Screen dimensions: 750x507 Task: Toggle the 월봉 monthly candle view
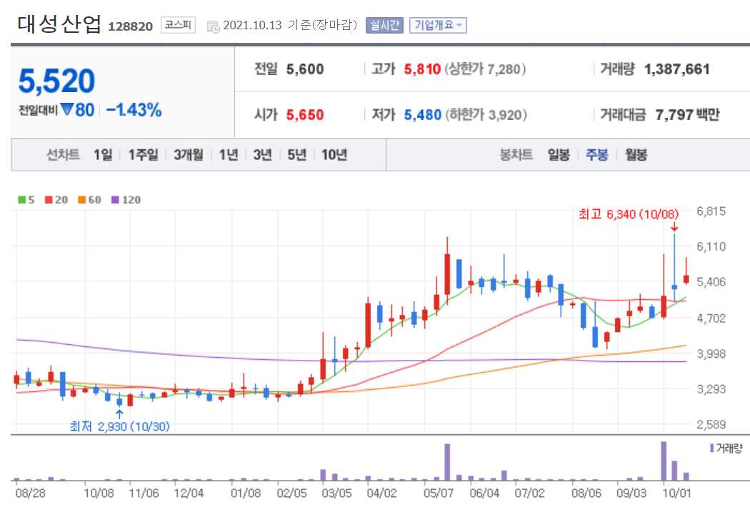[x=636, y=154]
